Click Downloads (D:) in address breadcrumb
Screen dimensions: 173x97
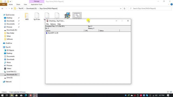click(x=31, y=8)
